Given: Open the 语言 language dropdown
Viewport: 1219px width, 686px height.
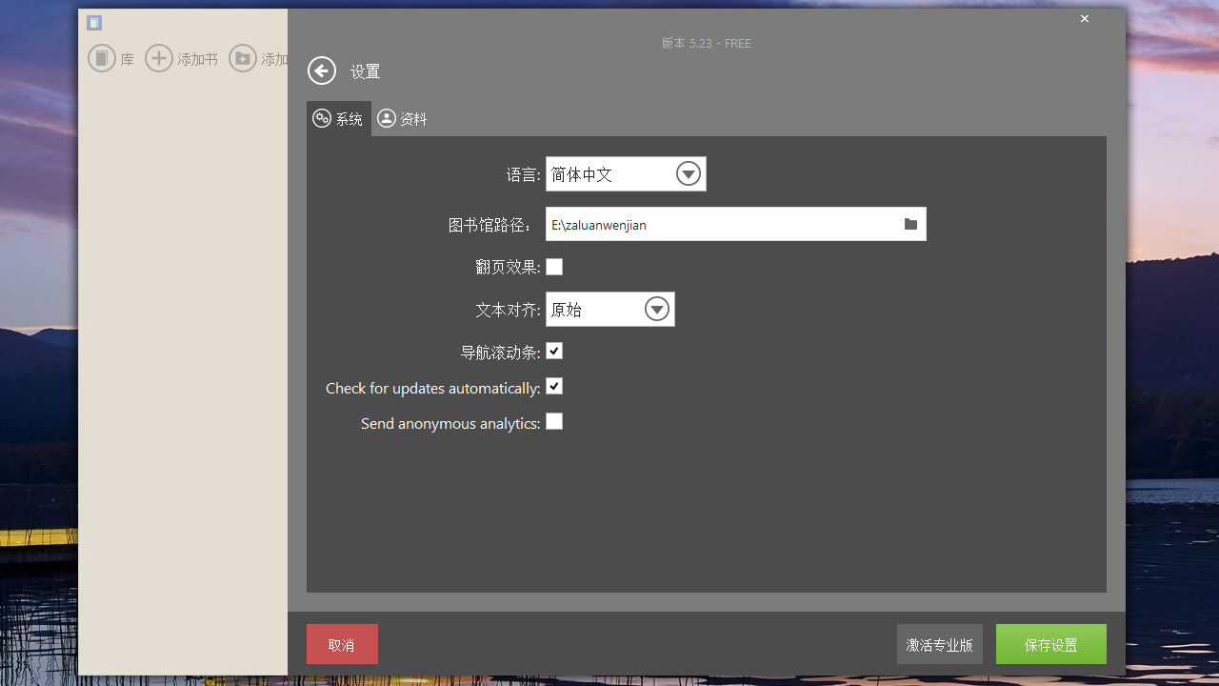Looking at the screenshot, I should tap(688, 173).
